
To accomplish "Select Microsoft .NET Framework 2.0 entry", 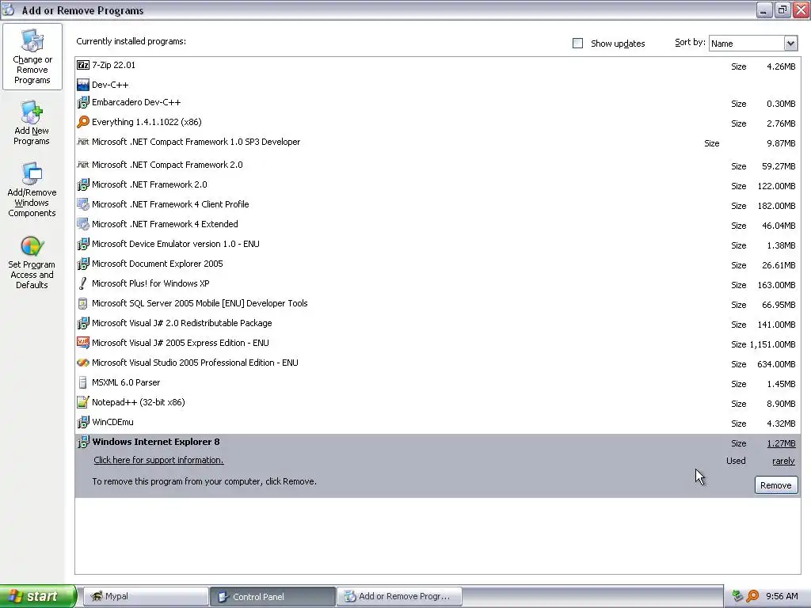I will [x=437, y=185].
